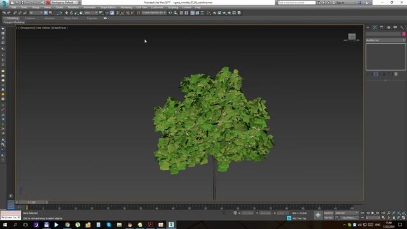Open File Explorer from the taskbar

(x=119, y=225)
